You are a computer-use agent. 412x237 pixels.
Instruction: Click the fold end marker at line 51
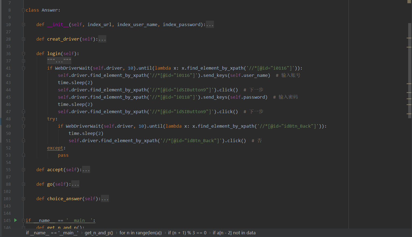(x=23, y=140)
